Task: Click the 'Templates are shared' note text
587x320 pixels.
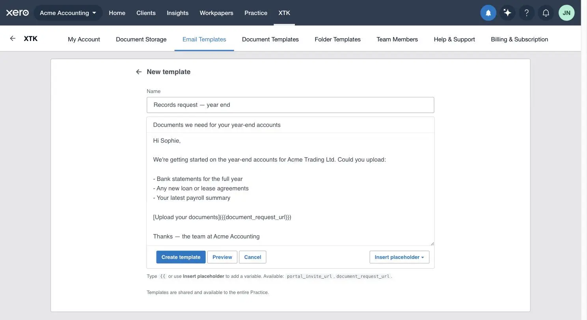Action: click(x=208, y=292)
